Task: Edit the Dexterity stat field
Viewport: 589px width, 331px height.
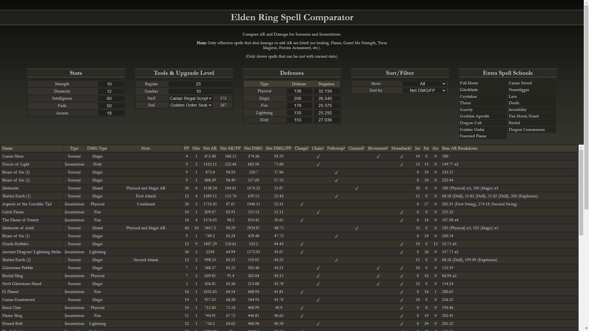Action: point(111,91)
